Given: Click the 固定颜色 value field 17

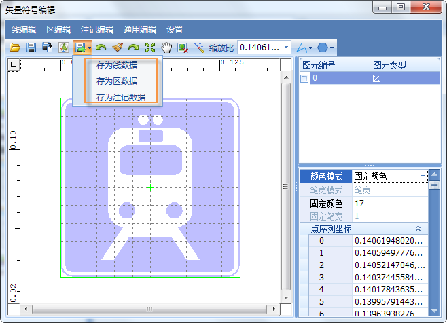Looking at the screenshot, I should [x=390, y=203].
